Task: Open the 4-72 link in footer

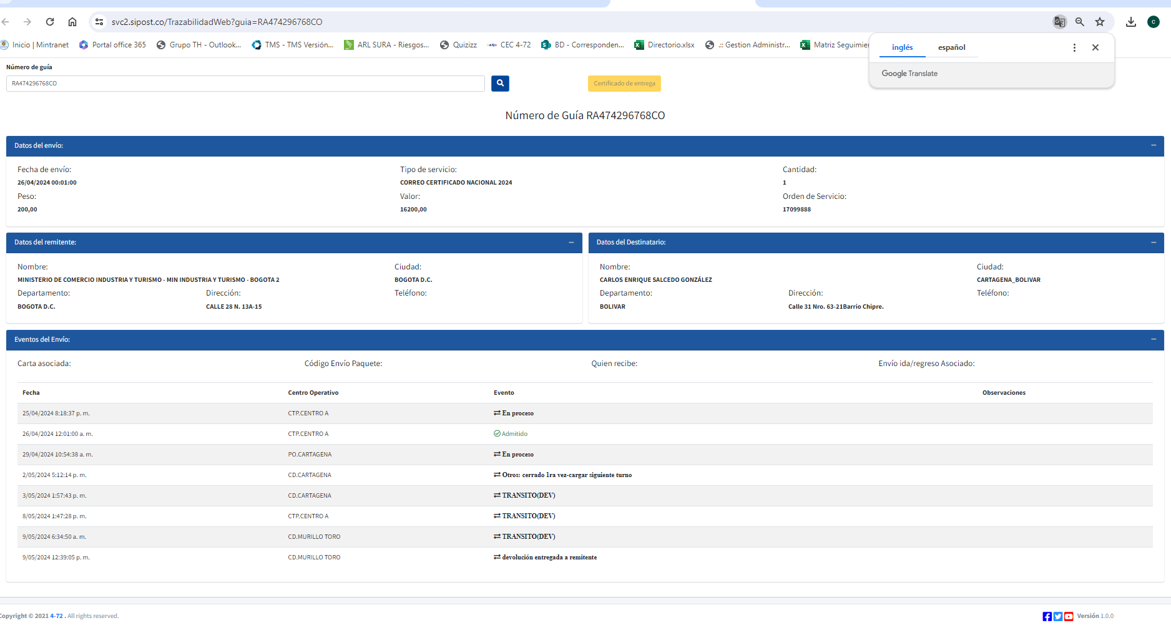Action: tap(56, 616)
